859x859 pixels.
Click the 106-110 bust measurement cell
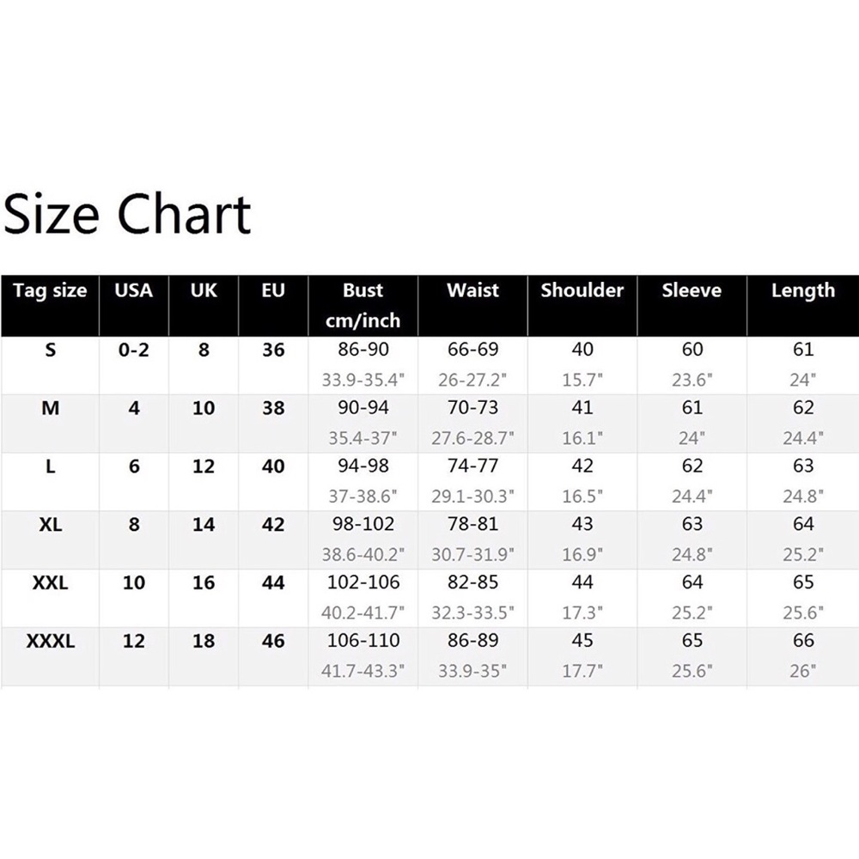point(363,641)
